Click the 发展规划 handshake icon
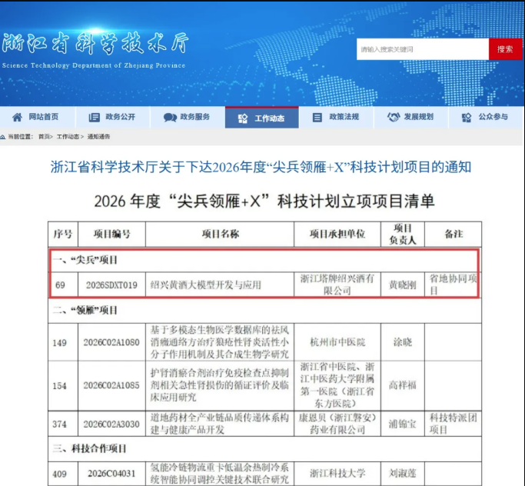This screenshot has height=486, width=525. point(393,117)
